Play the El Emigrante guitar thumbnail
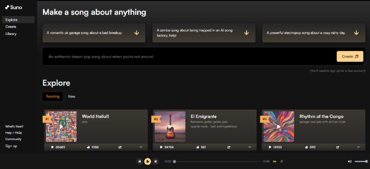The width and height of the screenshot is (370, 169). point(170,127)
